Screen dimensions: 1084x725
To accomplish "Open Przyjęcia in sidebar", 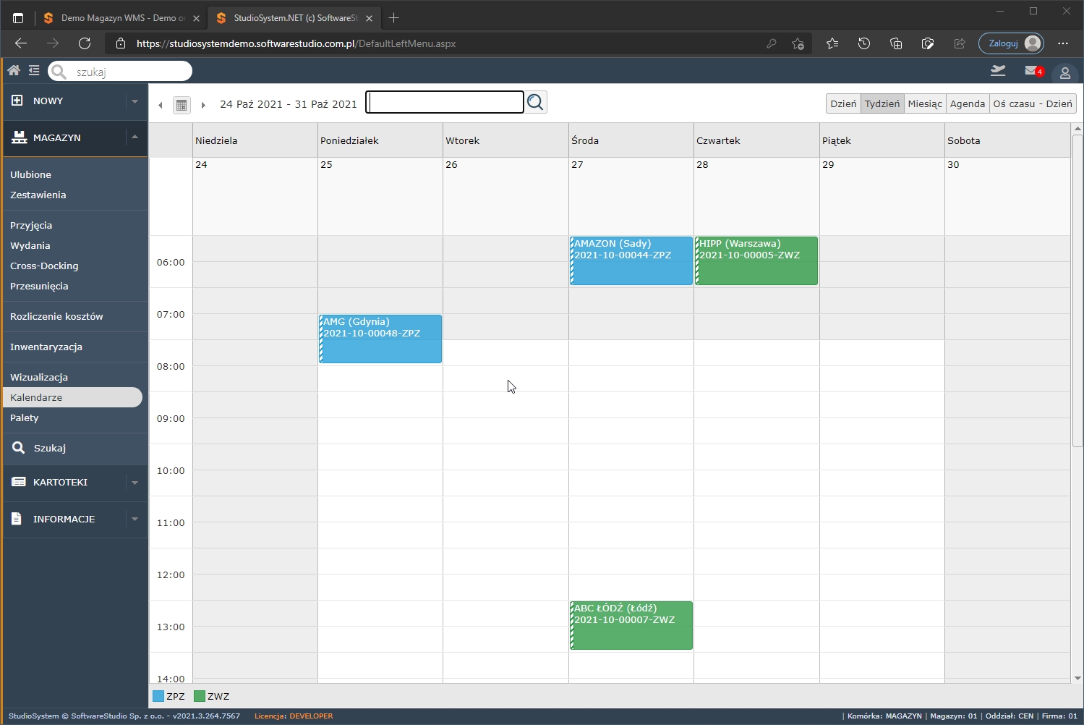I will point(31,225).
